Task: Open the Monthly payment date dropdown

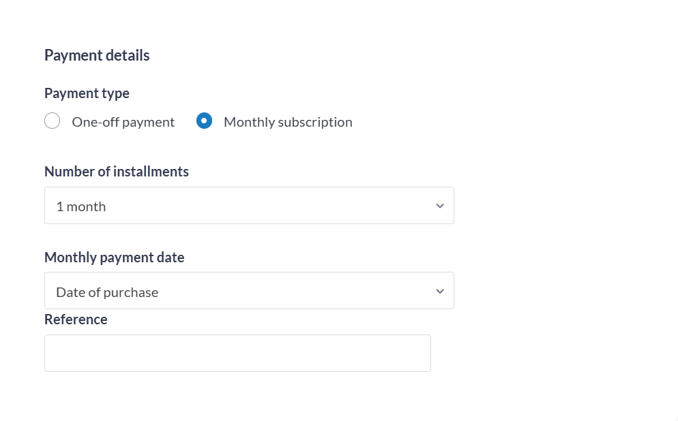Action: 249,291
